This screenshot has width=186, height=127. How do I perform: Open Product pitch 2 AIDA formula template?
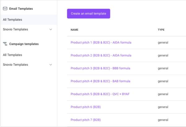pyautogui.click(x=101, y=55)
